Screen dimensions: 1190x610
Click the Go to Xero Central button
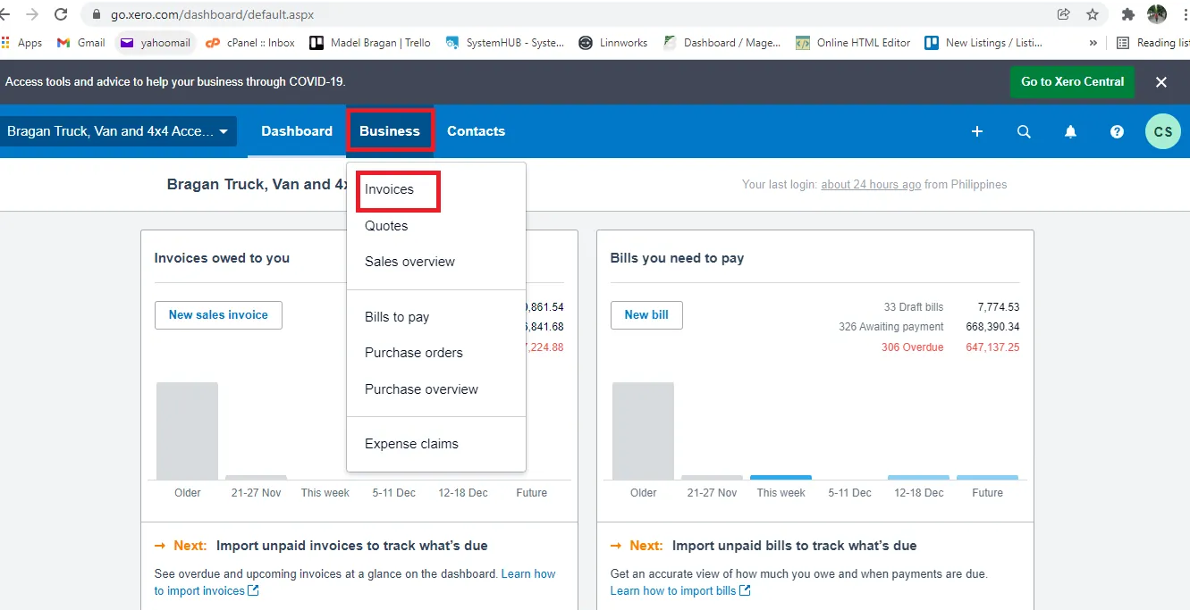tap(1072, 82)
